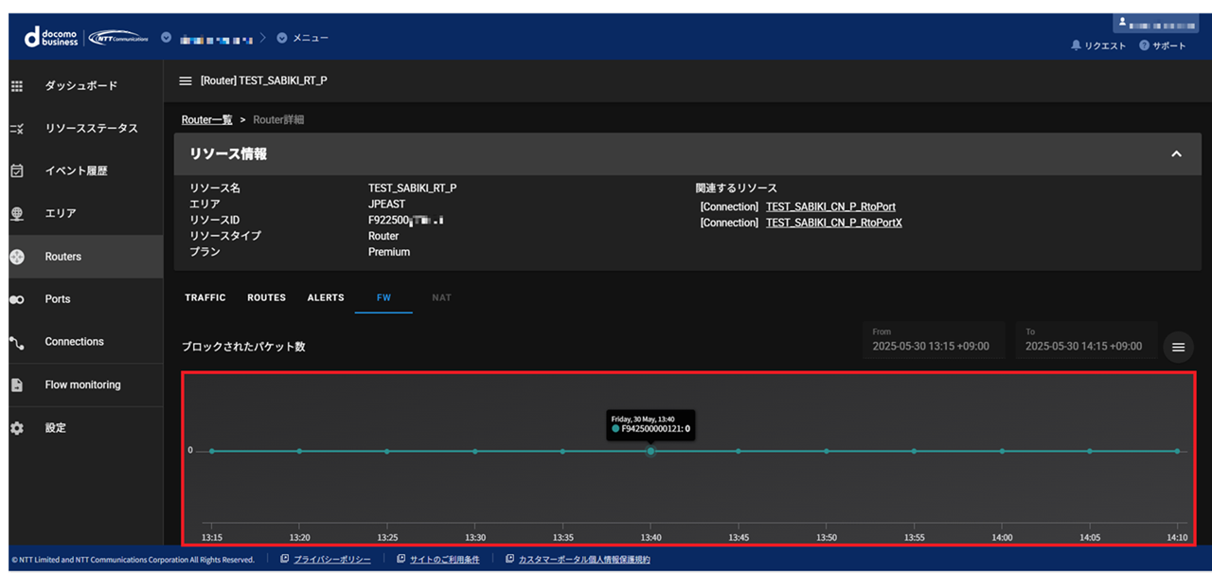Select the Ports icon in sidebar

16,299
